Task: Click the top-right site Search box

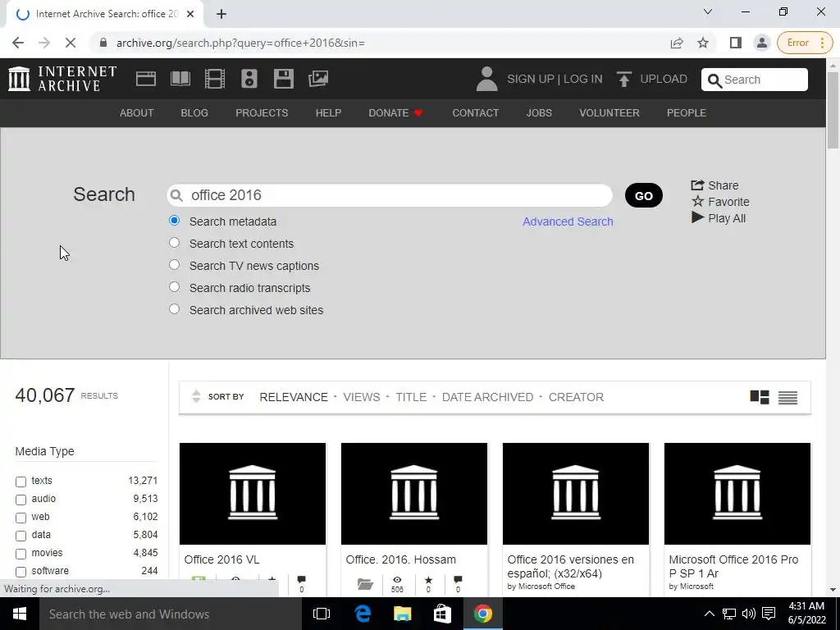Action: click(x=755, y=80)
